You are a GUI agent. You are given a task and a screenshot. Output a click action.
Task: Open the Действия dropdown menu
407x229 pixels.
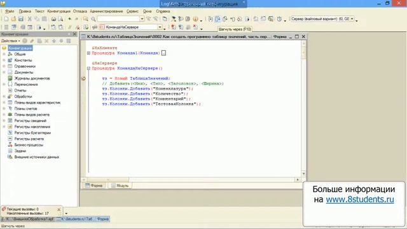click(x=10, y=41)
